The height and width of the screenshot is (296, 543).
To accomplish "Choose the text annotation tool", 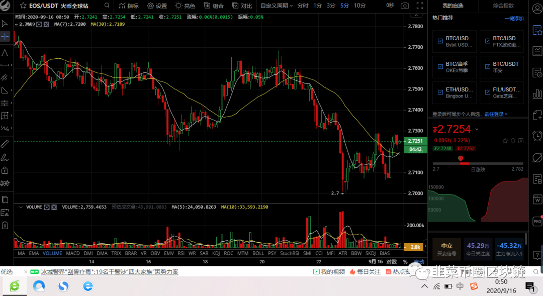I will pyautogui.click(x=5, y=53).
